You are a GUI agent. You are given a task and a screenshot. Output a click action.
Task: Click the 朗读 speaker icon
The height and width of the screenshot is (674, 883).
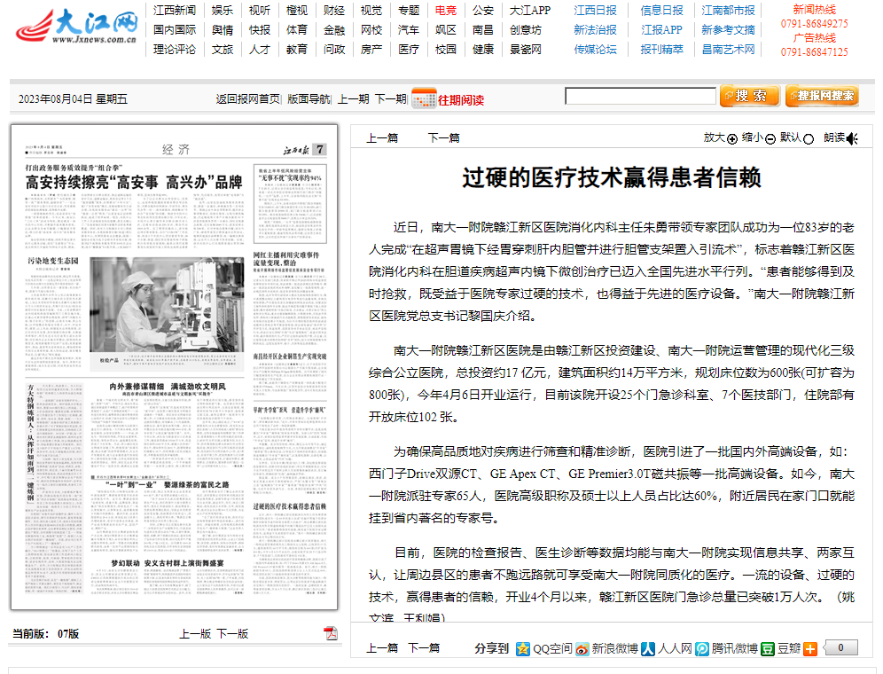[x=852, y=138]
